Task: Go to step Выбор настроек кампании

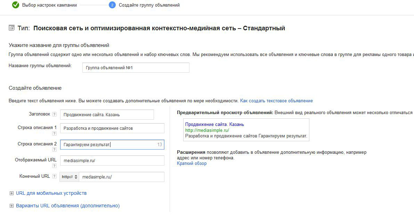Action: (x=49, y=5)
